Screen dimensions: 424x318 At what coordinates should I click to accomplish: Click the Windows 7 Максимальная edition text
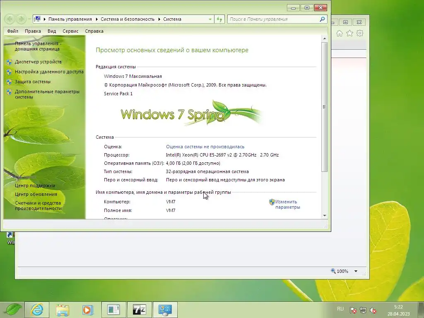pos(133,76)
